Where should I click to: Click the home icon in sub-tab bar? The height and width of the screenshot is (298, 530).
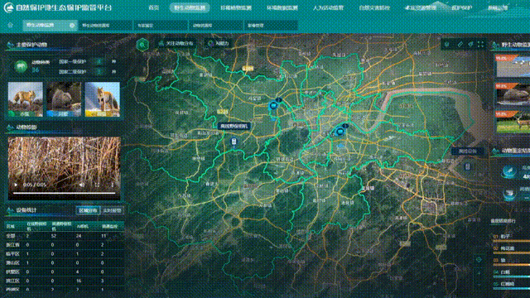tap(10, 25)
